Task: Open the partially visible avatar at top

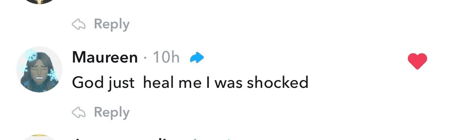Action: (x=39, y=2)
